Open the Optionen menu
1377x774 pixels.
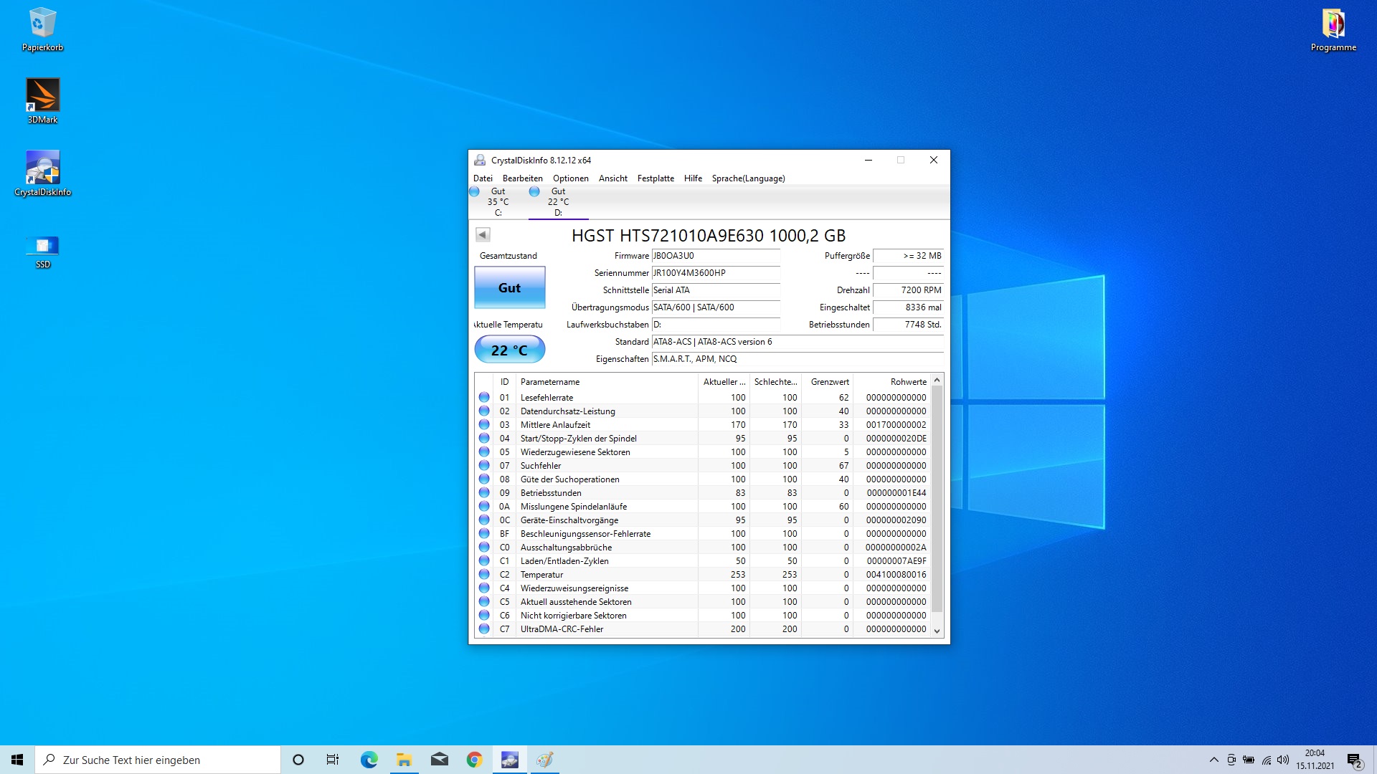click(570, 178)
